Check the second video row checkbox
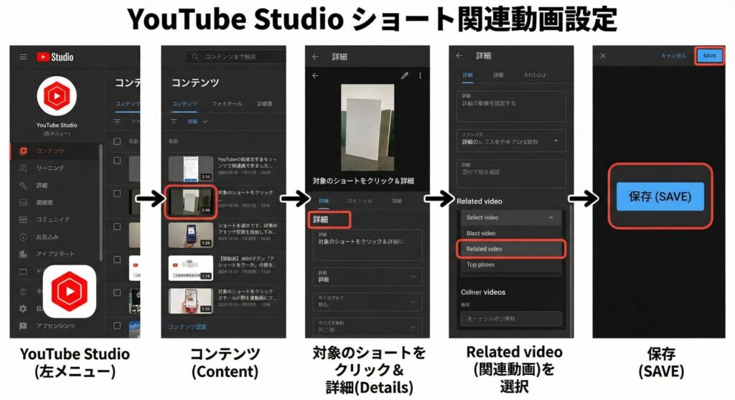This screenshot has width=735, height=400. (117, 194)
